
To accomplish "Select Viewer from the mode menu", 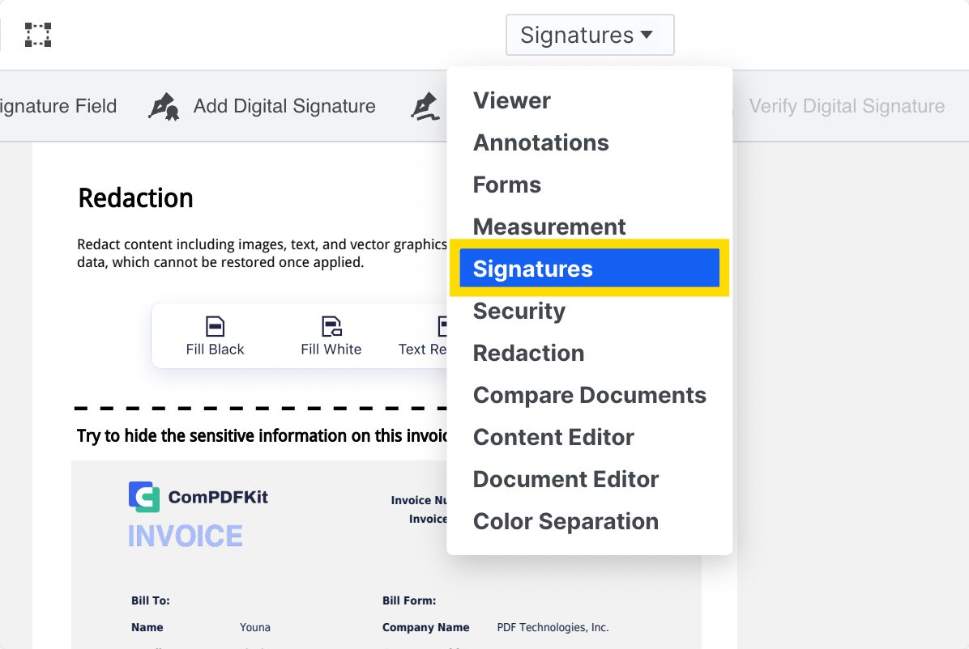I will point(512,100).
